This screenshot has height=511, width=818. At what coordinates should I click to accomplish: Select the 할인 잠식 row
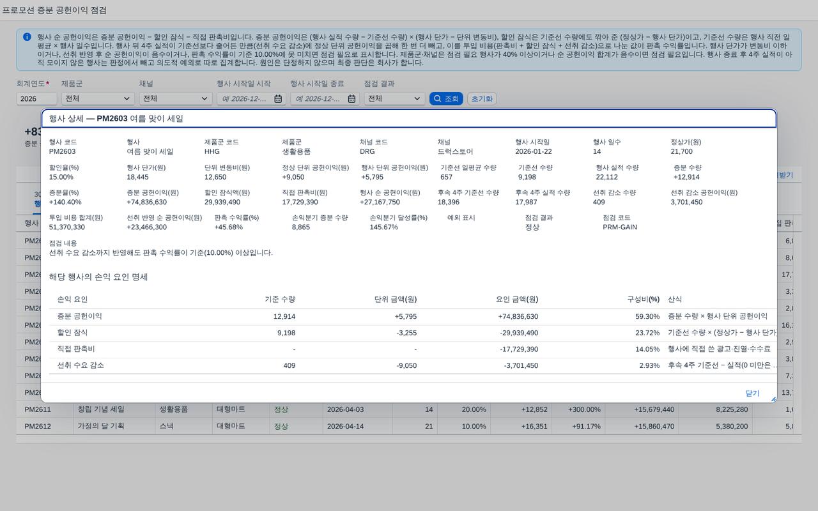(413, 333)
